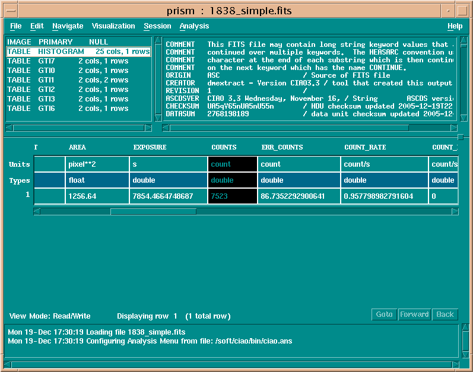Open the window menu button in titlebar
This screenshot has height=372, width=473.
[11, 11]
